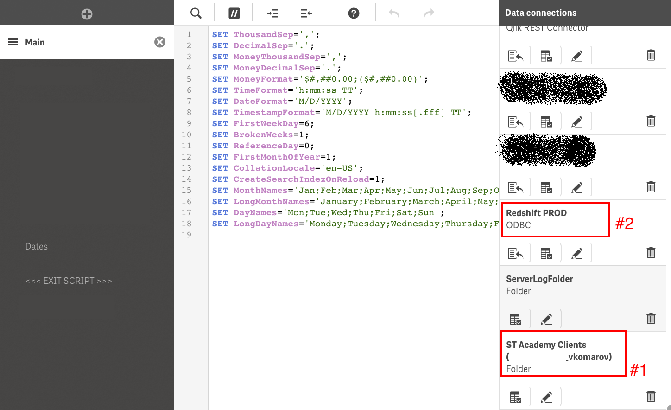The image size is (671, 410).
Task: Click empty script line 19 in the editor
Action: 354,235
